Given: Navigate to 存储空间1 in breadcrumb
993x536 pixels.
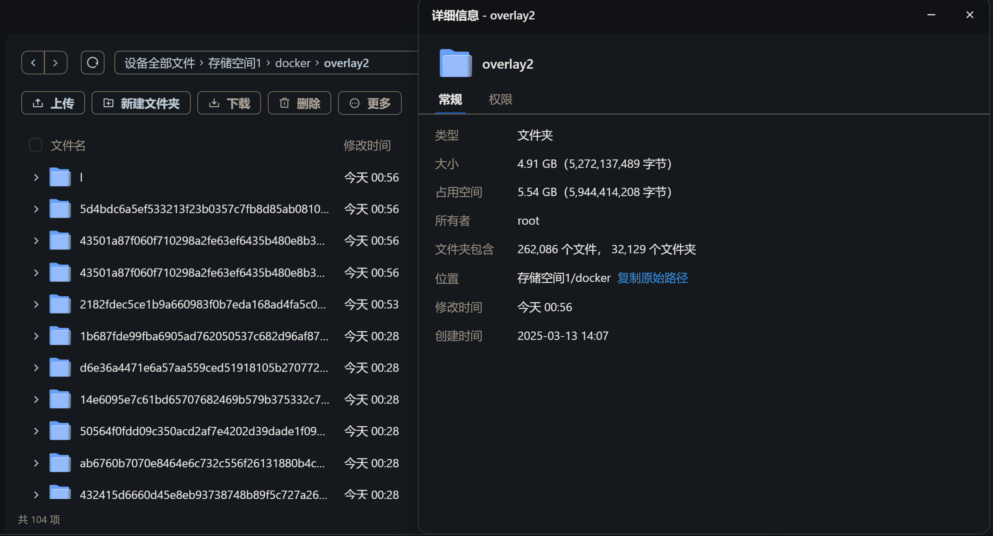Looking at the screenshot, I should (234, 63).
